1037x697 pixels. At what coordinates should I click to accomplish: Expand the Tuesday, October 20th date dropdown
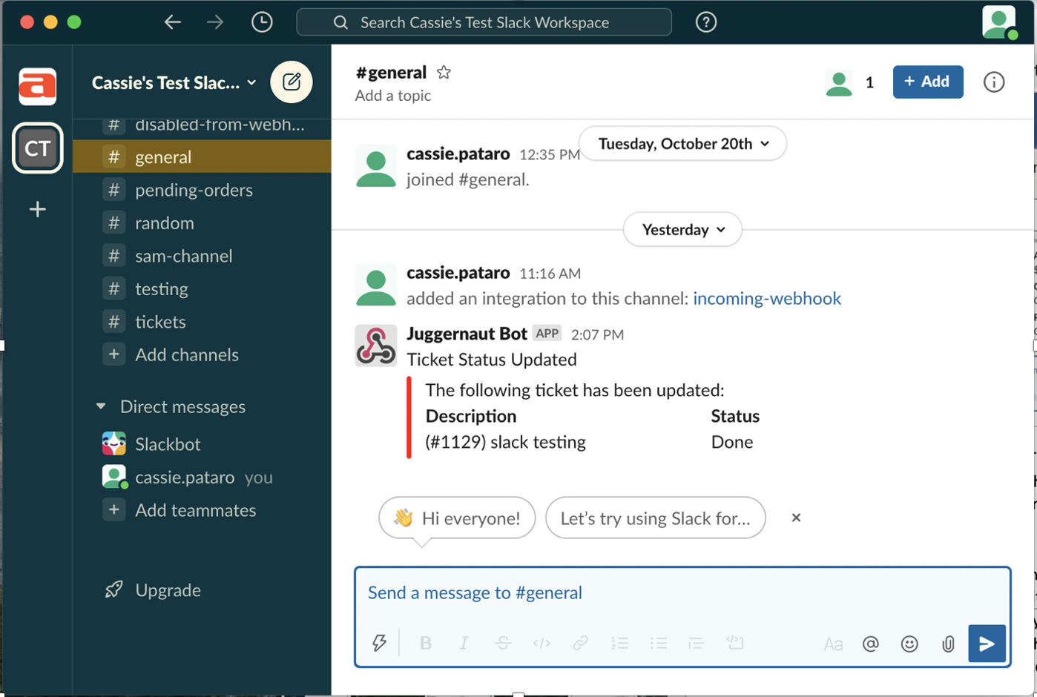(682, 144)
